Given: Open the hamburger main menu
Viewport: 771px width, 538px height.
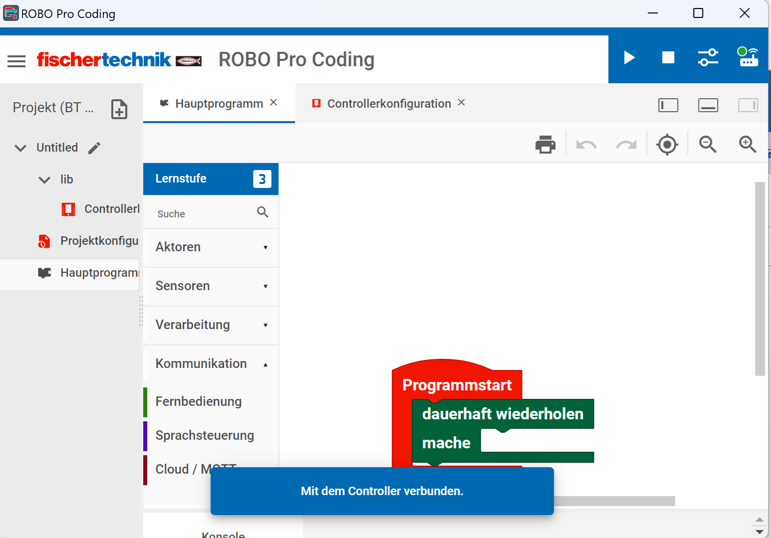Looking at the screenshot, I should 16,61.
